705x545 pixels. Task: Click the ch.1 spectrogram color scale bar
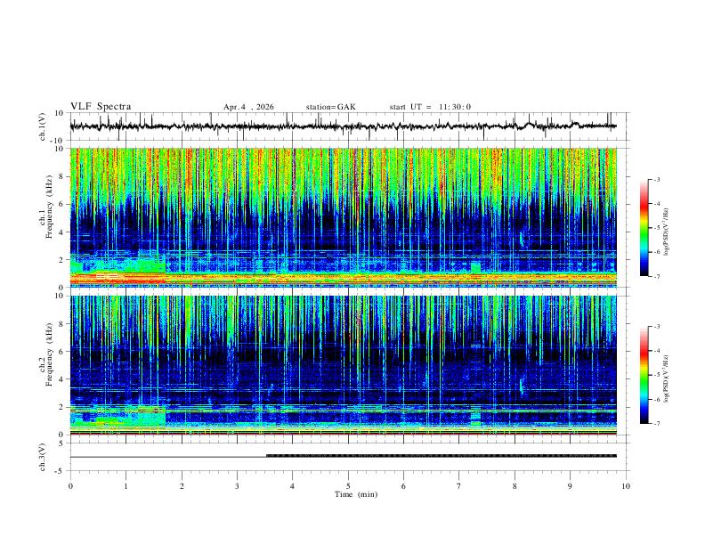[x=644, y=228]
